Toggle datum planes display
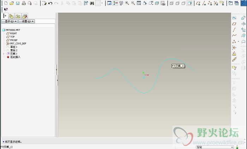Image resolution: width=247 pixels, height=149 pixels. pyautogui.click(x=198, y=3)
